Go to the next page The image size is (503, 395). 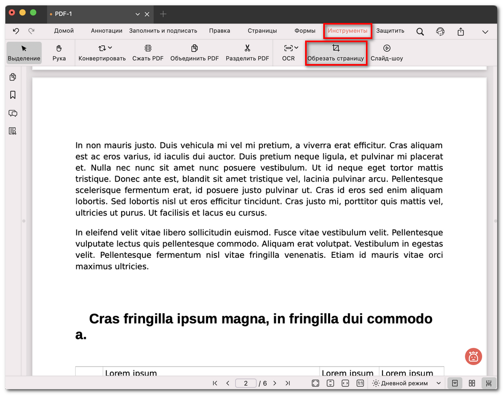[x=275, y=383]
